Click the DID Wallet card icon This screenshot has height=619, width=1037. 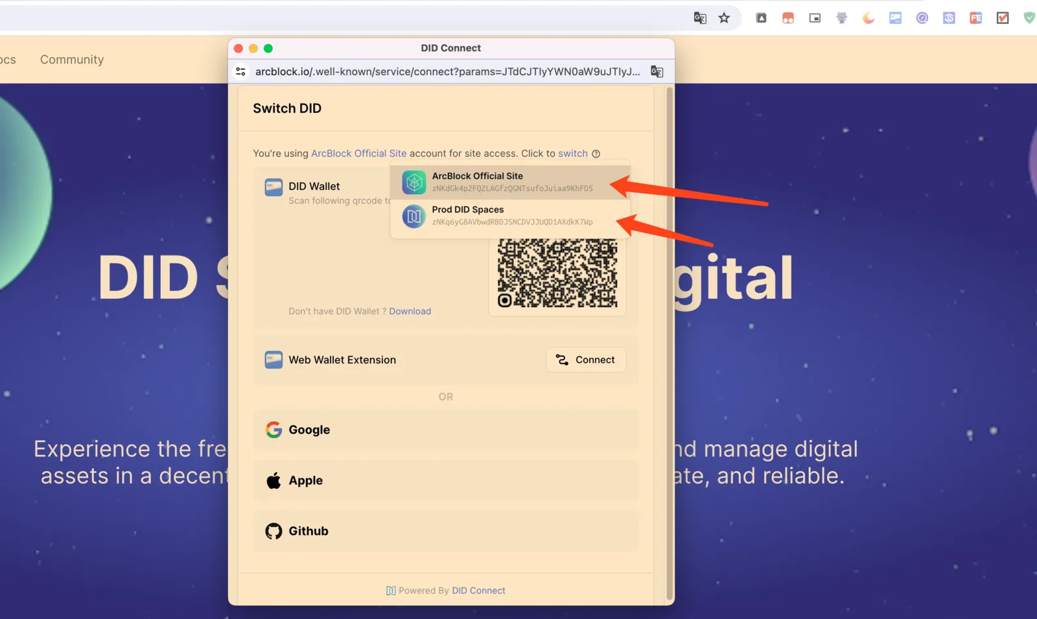[274, 187]
